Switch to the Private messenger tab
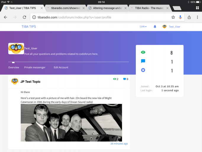This screenshot has height=152, width=202. point(35,67)
